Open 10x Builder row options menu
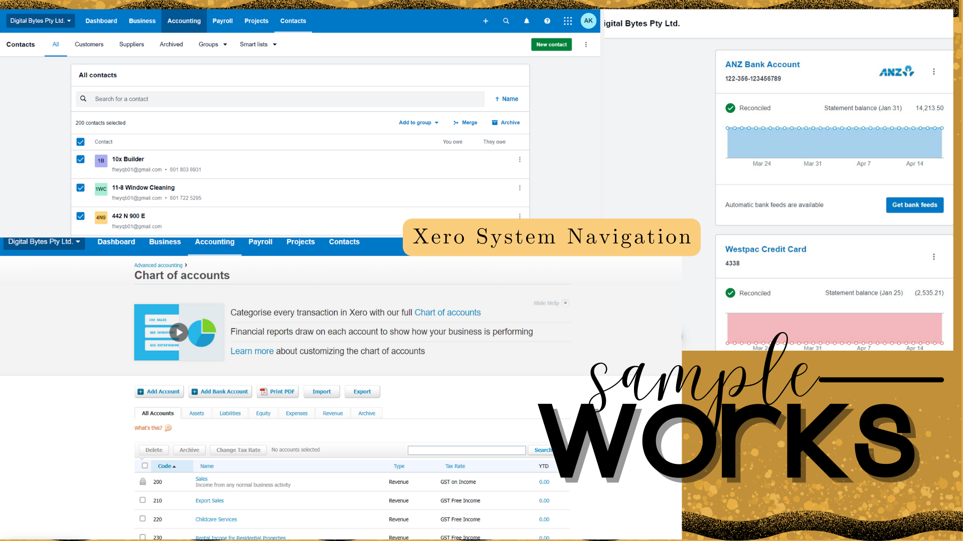Viewport: 963px width, 541px height. [520, 160]
